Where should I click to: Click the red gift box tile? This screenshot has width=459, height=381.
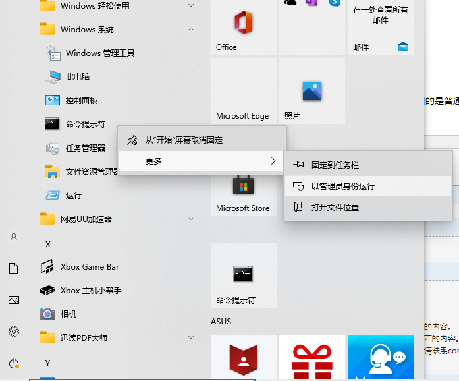coord(312,358)
